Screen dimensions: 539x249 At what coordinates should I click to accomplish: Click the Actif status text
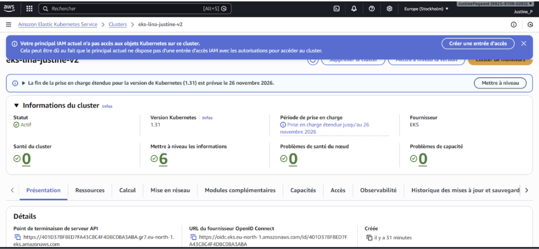[x=26, y=125]
